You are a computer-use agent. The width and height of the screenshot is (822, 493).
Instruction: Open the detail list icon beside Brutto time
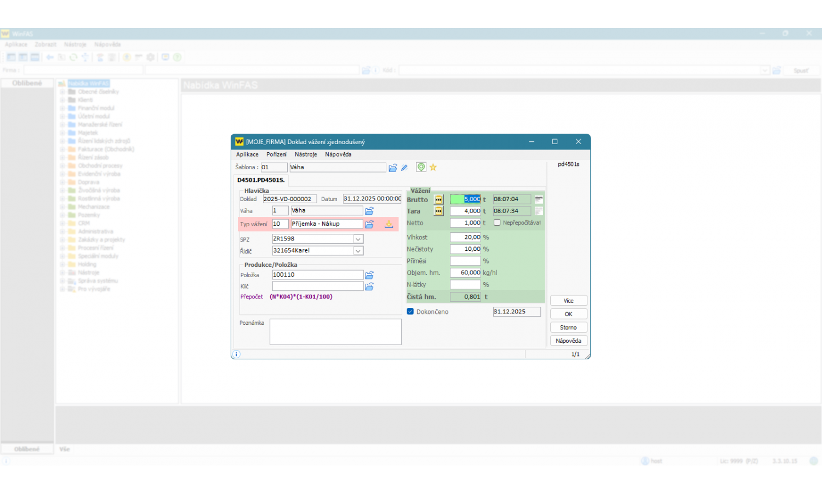[539, 199]
